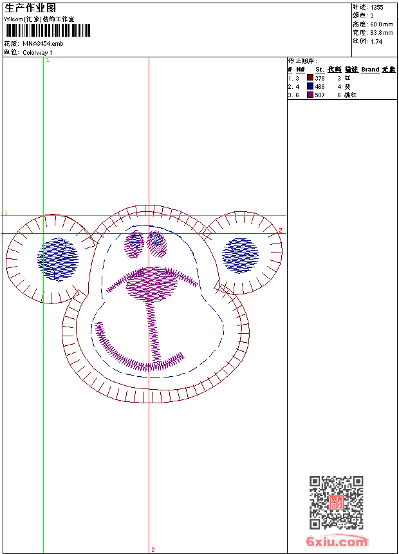The height and width of the screenshot is (554, 399).
Task: Click the St. column header
Action: tap(320, 70)
